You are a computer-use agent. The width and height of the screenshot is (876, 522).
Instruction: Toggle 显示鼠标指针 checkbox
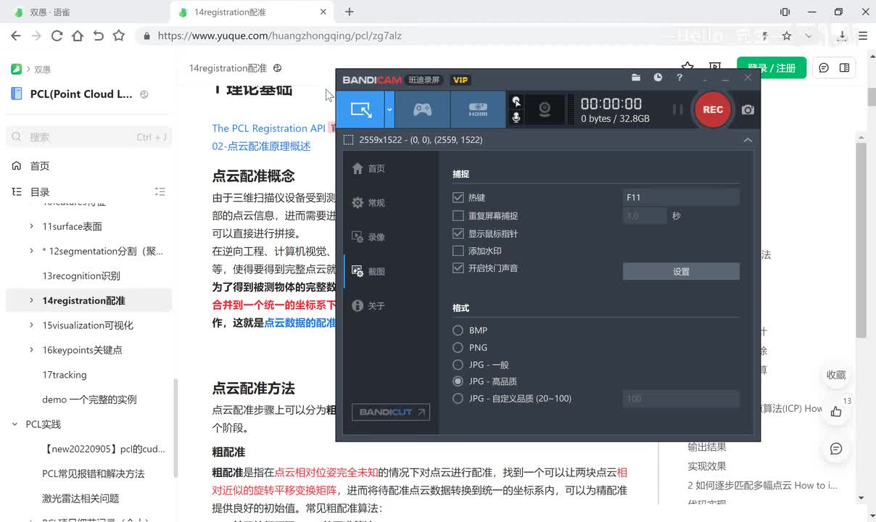[x=458, y=233]
